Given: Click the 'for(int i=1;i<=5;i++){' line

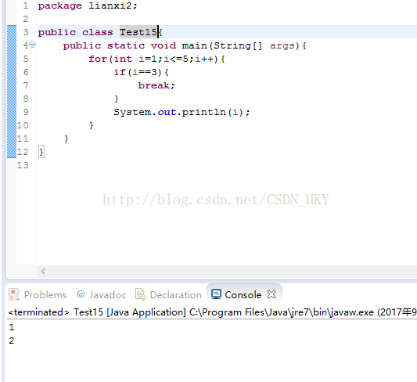Looking at the screenshot, I should click(157, 59).
